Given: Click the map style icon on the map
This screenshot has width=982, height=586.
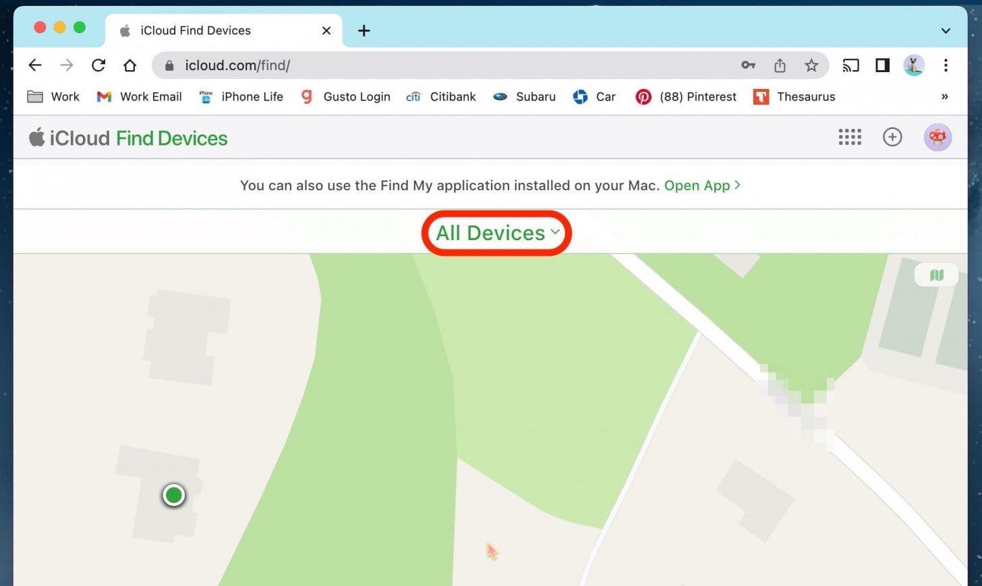Looking at the screenshot, I should tap(936, 274).
